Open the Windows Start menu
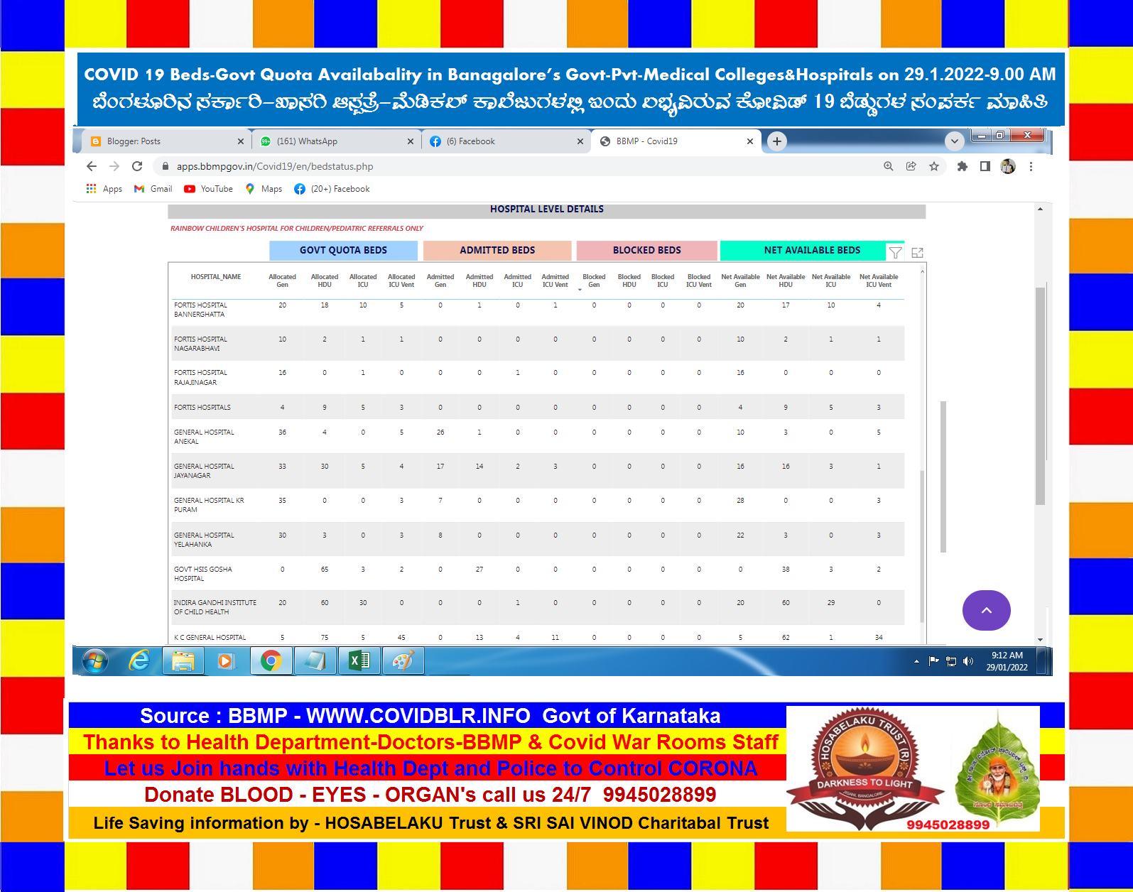This screenshot has height=892, width=1133. pyautogui.click(x=95, y=661)
